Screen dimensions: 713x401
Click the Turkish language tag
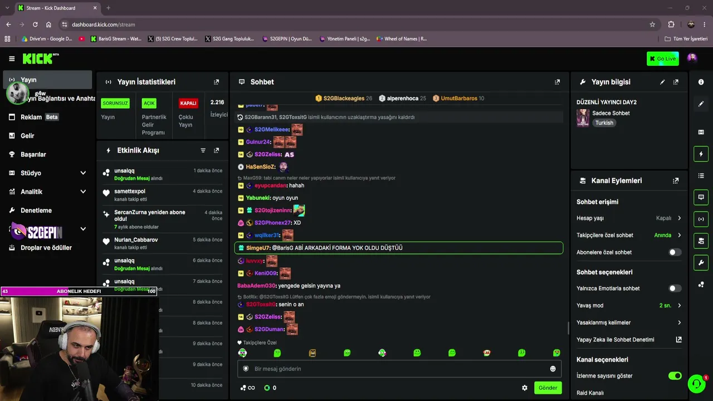coord(604,123)
